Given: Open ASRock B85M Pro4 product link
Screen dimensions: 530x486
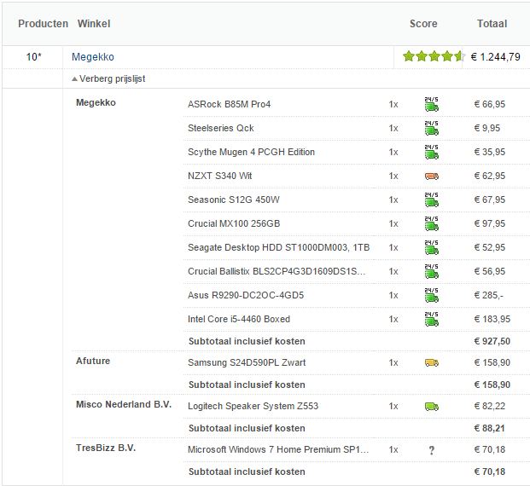Looking at the screenshot, I should click(230, 104).
